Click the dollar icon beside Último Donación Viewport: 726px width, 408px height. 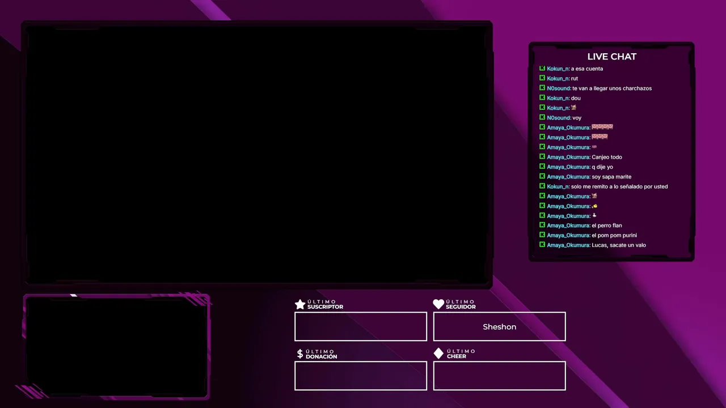coord(300,354)
